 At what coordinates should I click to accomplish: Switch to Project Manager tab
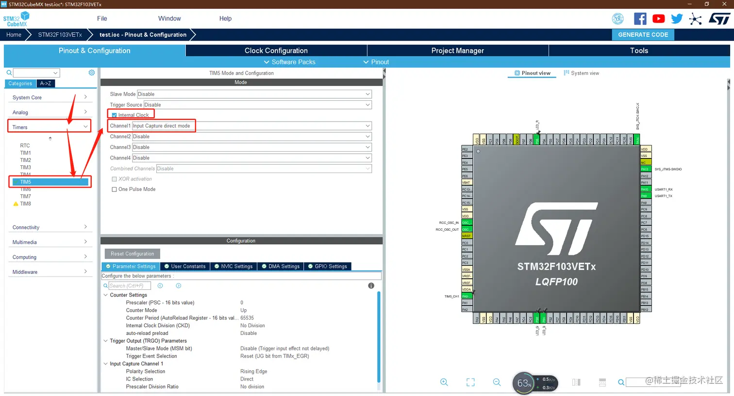click(458, 50)
